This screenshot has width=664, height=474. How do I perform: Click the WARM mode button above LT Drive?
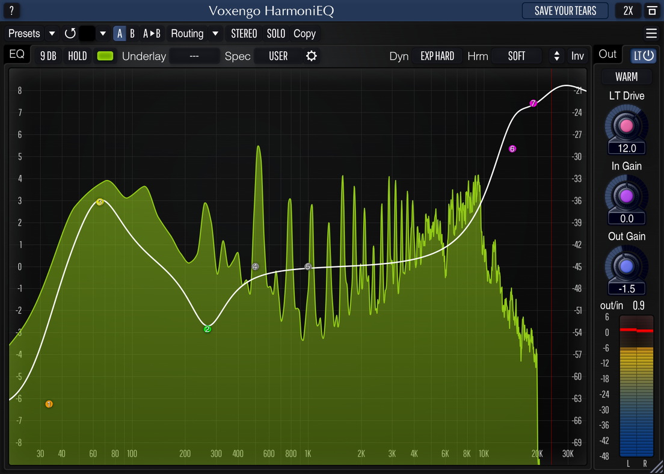coord(626,77)
